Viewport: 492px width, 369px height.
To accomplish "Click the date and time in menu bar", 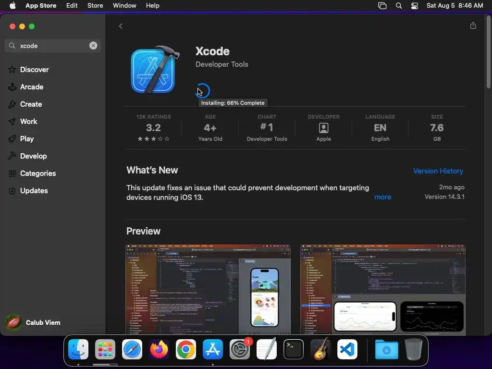I will (455, 6).
